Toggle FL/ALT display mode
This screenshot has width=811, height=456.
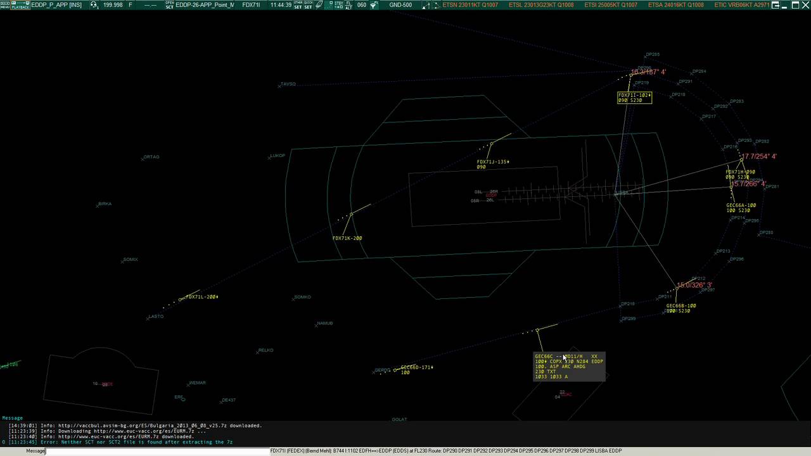pos(348,4)
